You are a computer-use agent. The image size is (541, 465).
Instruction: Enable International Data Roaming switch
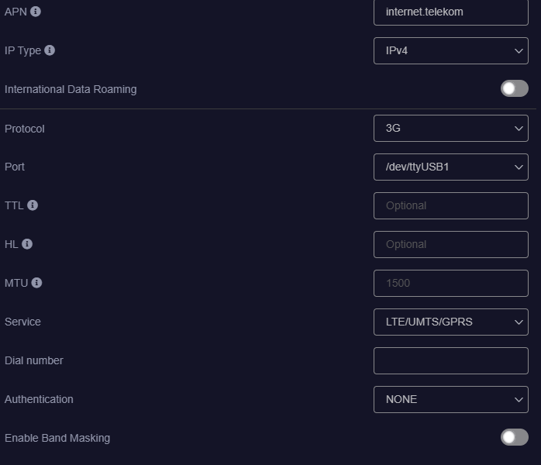coord(514,88)
